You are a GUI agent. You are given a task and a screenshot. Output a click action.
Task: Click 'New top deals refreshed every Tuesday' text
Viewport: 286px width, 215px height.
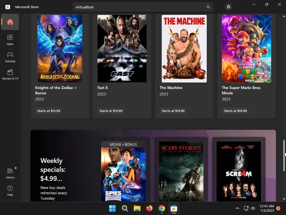click(x=54, y=193)
